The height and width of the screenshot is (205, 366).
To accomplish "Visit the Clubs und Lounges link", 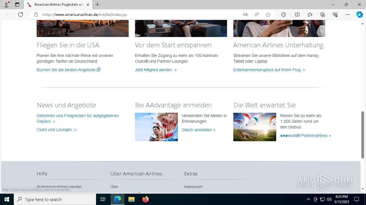I will click(x=56, y=130).
